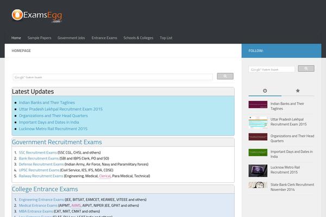The image size is (326, 217).
Task: Click the ExamsEgg logo
Action: coord(37,16)
